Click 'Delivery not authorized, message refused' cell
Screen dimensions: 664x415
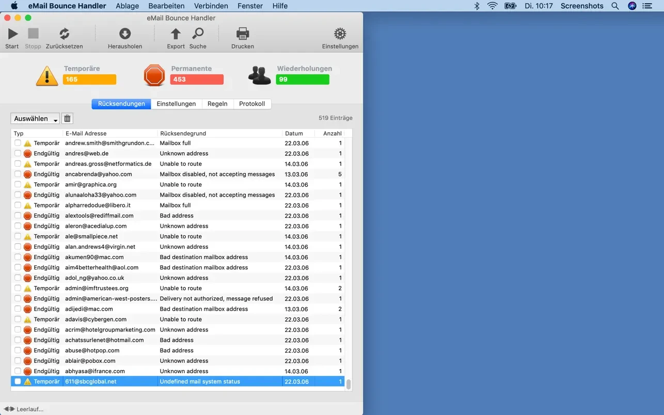(216, 298)
